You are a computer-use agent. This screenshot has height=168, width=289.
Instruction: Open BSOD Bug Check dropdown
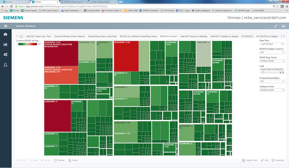272,61
